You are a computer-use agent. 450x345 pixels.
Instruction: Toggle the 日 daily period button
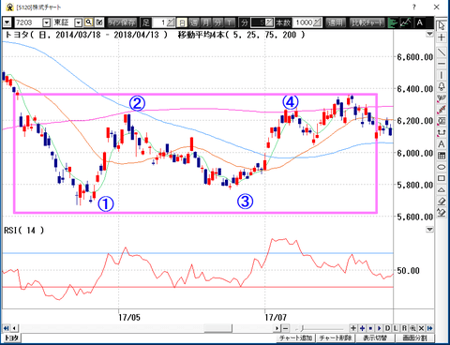[182, 22]
